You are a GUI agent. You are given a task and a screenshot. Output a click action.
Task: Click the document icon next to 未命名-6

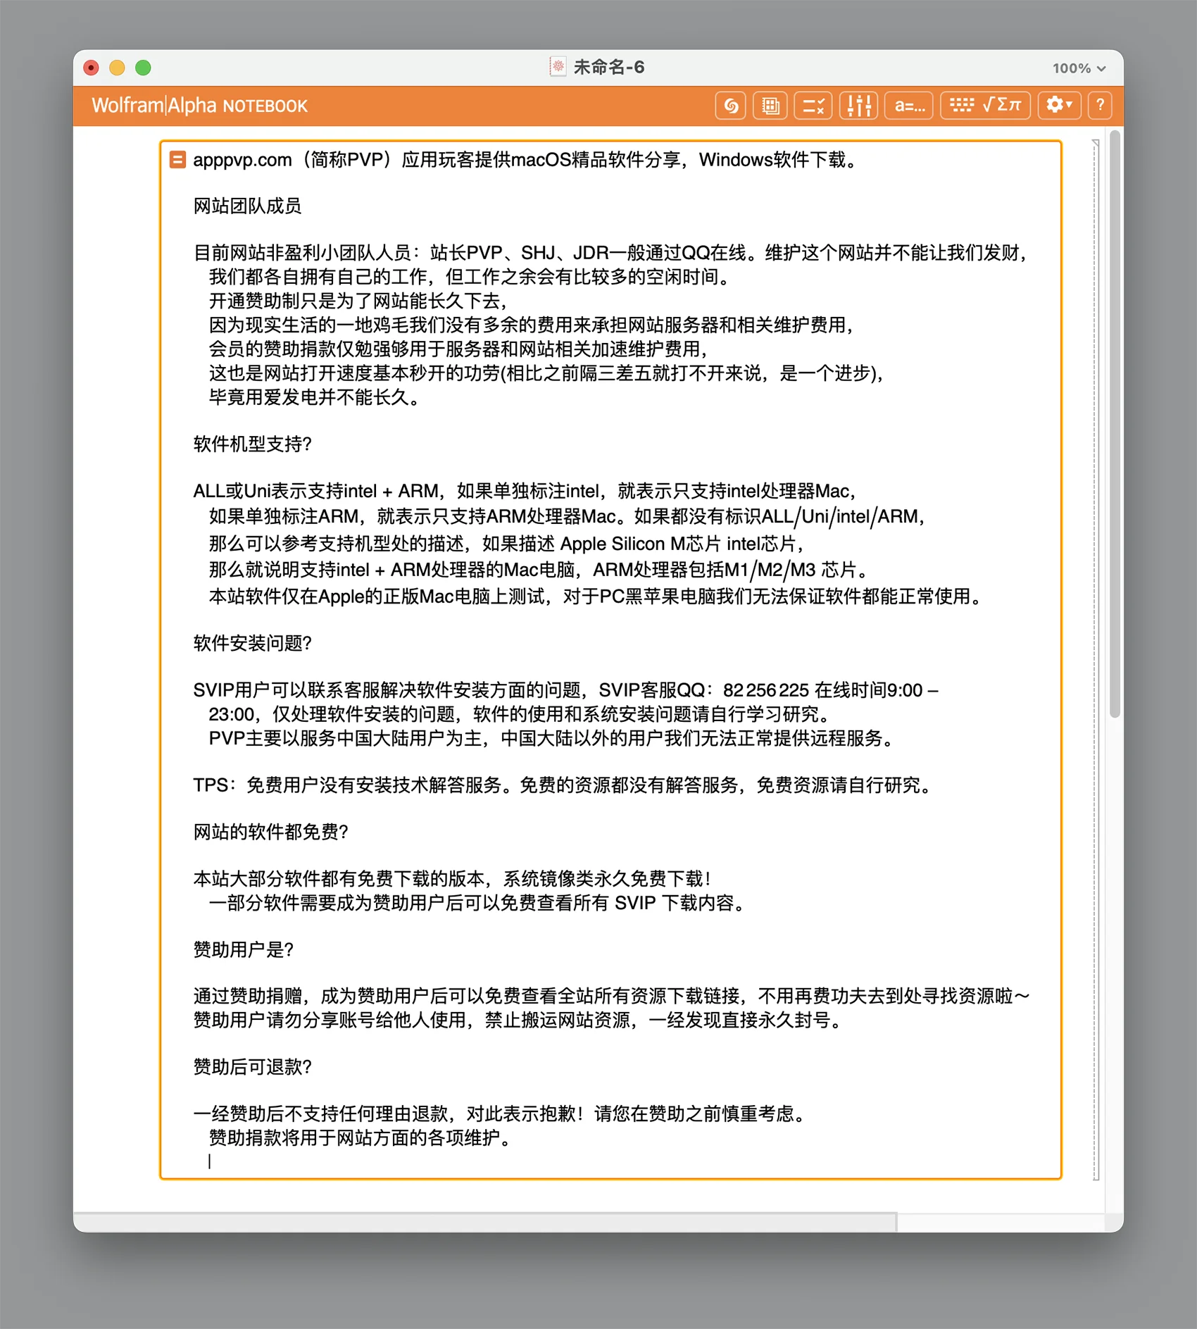[558, 67]
